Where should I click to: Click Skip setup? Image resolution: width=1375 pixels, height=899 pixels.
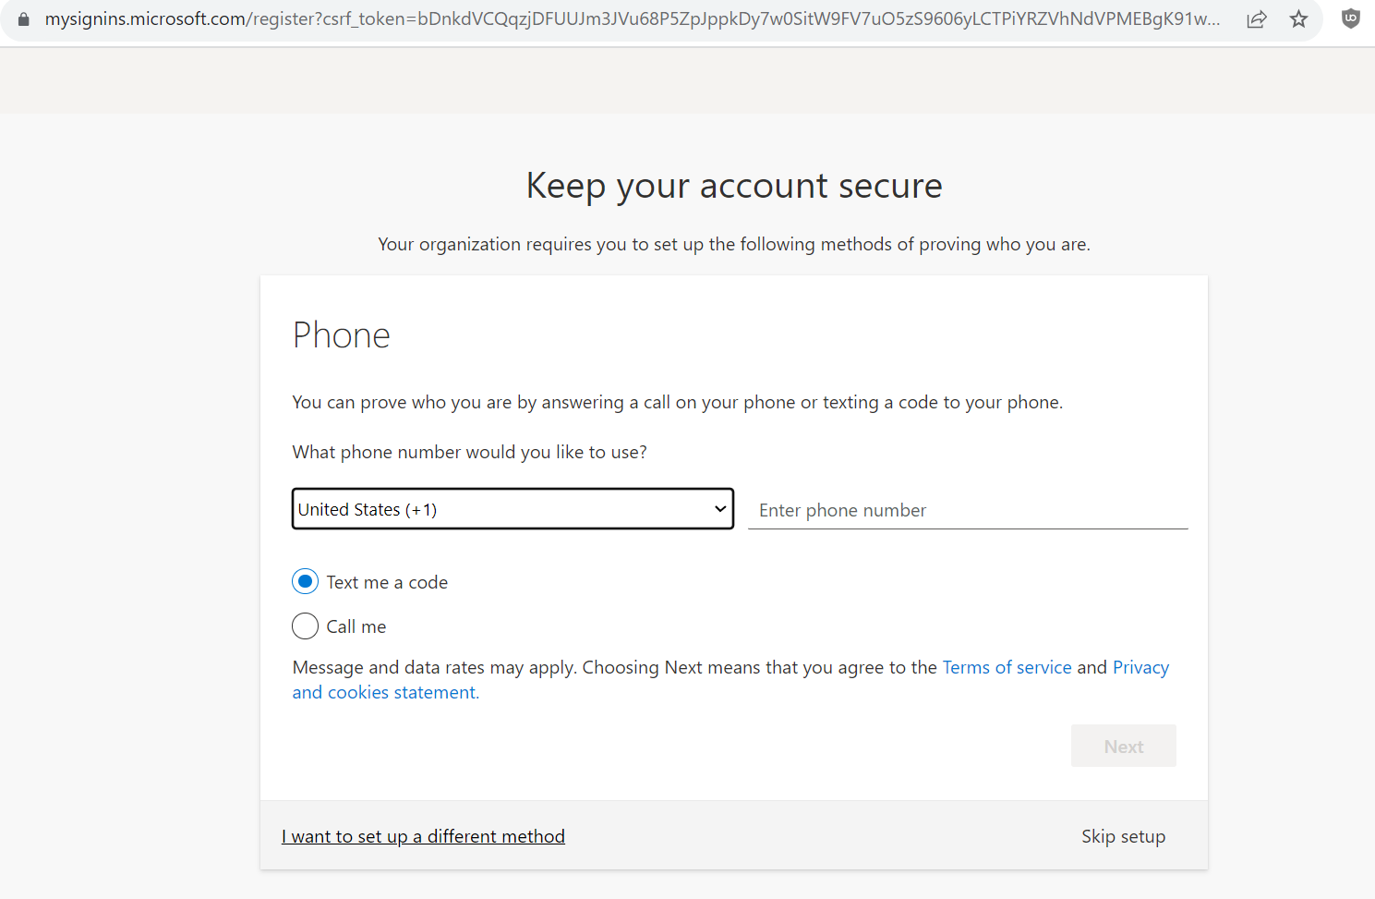coord(1123,836)
